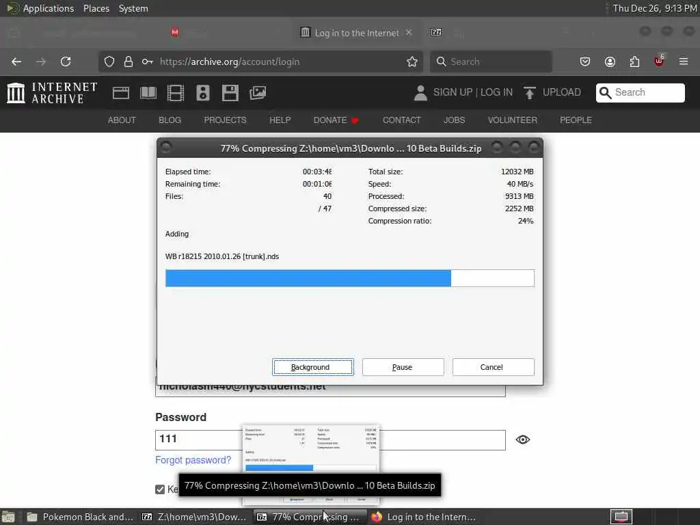This screenshot has height=525, width=700.
Task: Switch to Z:\home\vm3\Dow... 7-Zip taskbar window
Action: click(195, 517)
